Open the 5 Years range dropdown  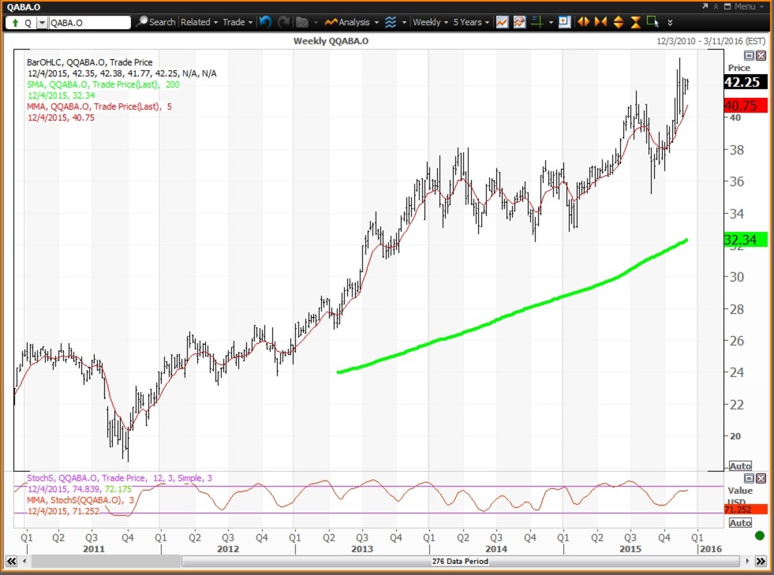(471, 22)
